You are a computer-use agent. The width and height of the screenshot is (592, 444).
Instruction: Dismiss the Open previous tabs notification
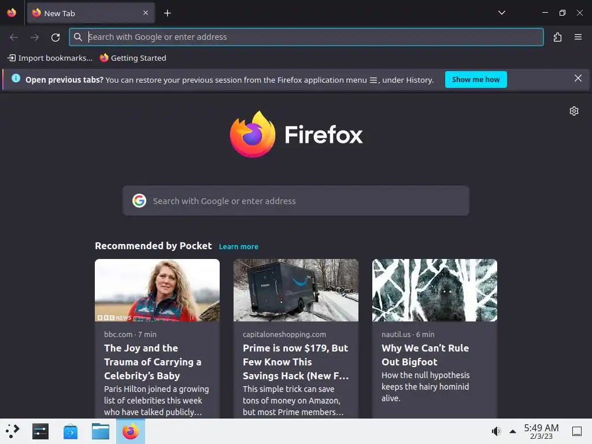pos(578,78)
